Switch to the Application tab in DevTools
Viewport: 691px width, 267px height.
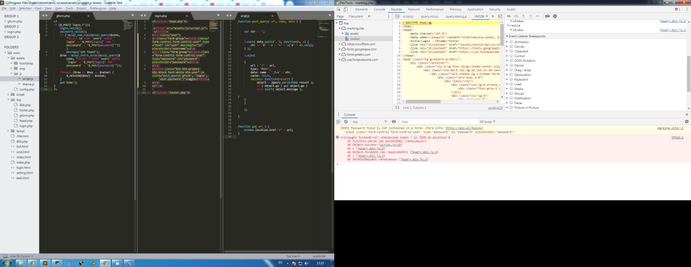[476, 9]
